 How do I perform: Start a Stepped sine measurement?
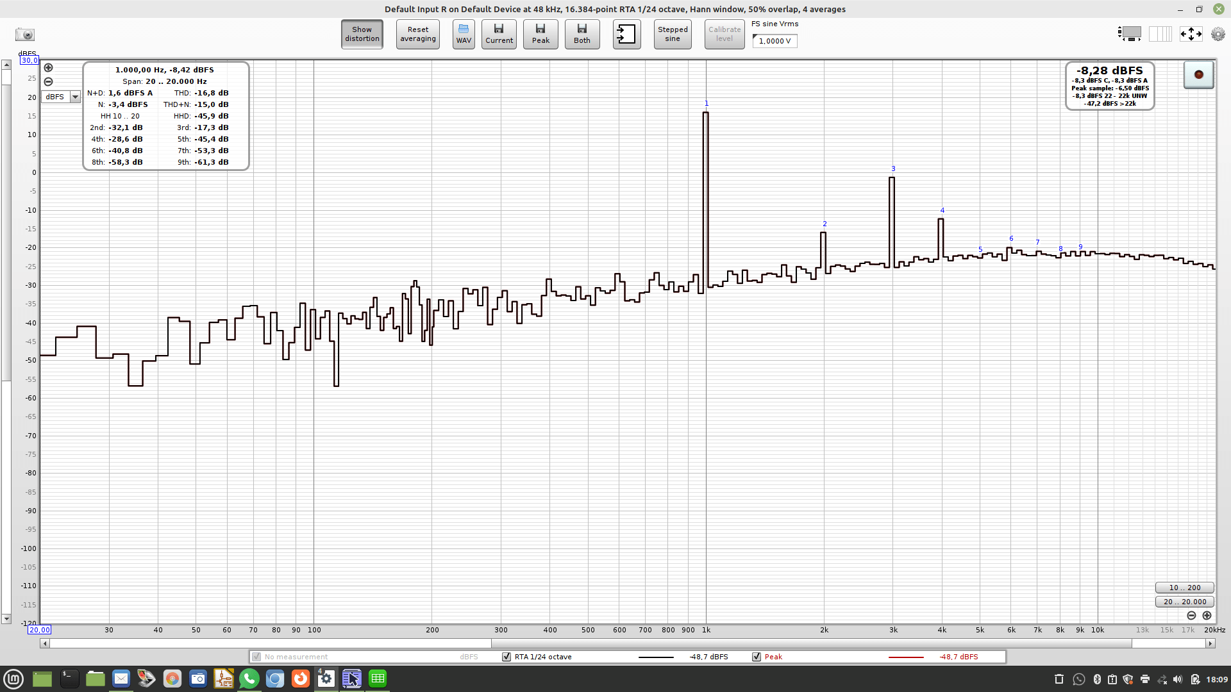pyautogui.click(x=673, y=34)
